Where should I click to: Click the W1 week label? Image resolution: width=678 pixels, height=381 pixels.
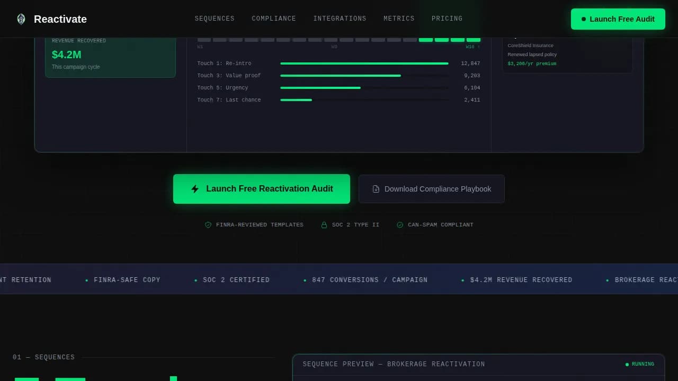click(200, 47)
